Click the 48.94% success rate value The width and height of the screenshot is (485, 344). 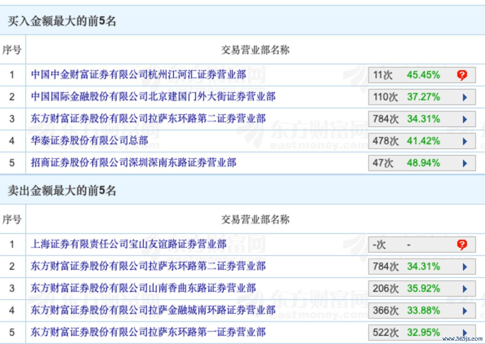click(423, 163)
